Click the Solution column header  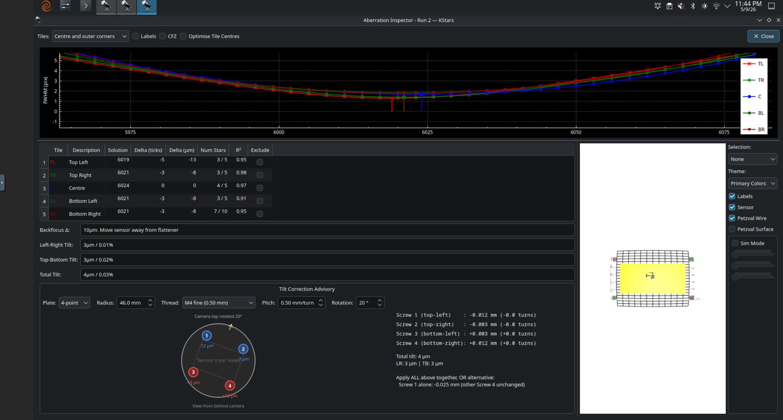click(x=117, y=150)
